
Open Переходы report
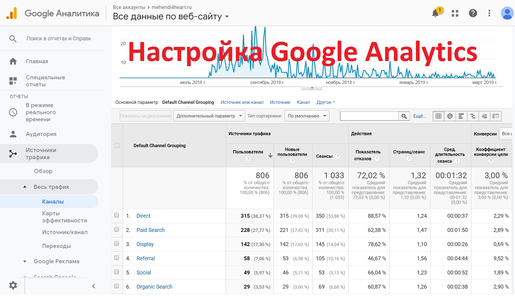(56, 246)
